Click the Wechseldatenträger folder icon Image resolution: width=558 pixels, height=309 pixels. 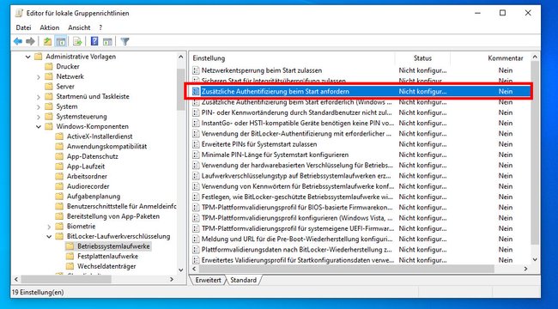pos(70,266)
